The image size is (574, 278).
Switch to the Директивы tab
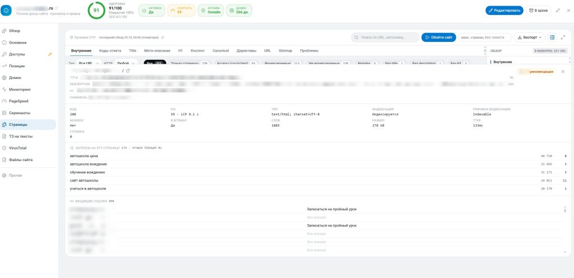click(247, 51)
